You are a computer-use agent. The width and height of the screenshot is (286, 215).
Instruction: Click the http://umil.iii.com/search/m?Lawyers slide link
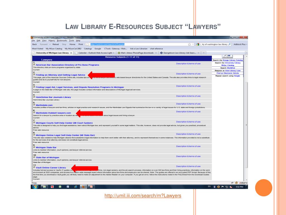pyautogui.click(x=143, y=196)
